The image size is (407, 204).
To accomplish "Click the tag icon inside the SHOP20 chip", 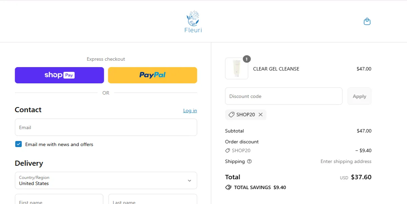I will (232, 115).
